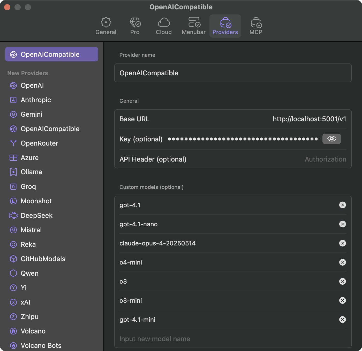Viewport: 362px width, 351px height.
Task: Open the Menubar settings tab
Action: click(x=194, y=26)
